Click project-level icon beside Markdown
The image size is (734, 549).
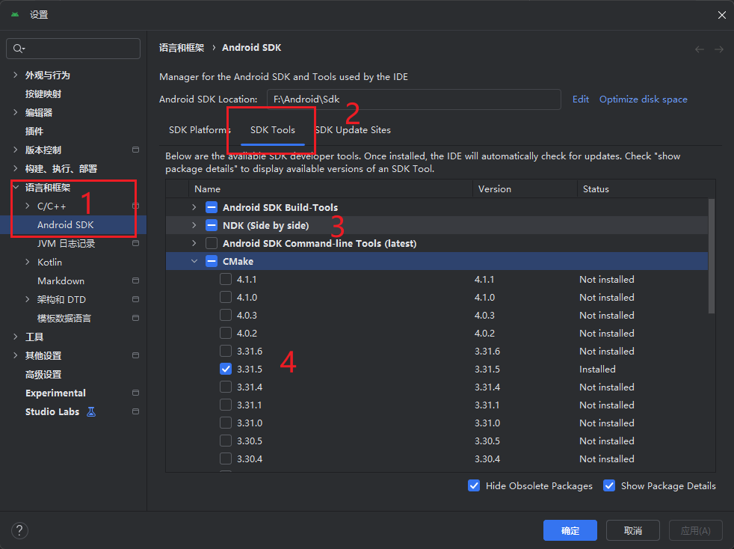[136, 280]
